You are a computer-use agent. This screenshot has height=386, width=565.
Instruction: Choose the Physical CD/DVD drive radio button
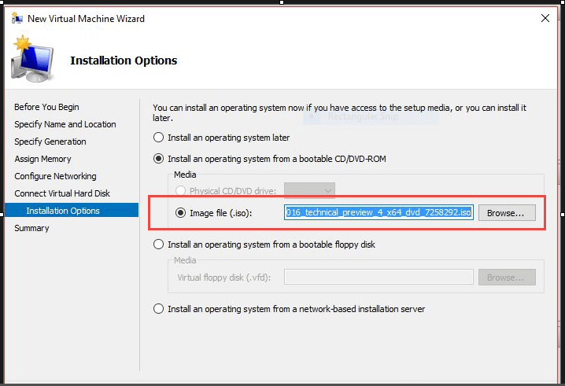point(180,189)
